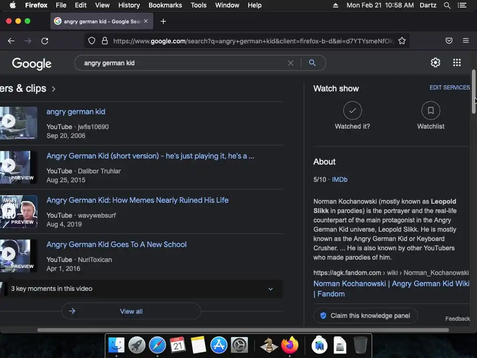Screen dimensions: 477x358
Task: Click the date and time in menu bar
Action: [x=380, y=5]
